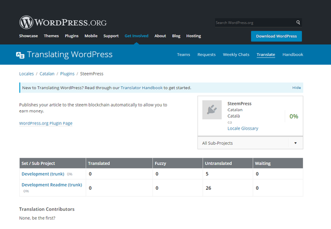Click the 'None, be the first?' text
Viewport: 331px width, 229px height.
tap(37, 218)
